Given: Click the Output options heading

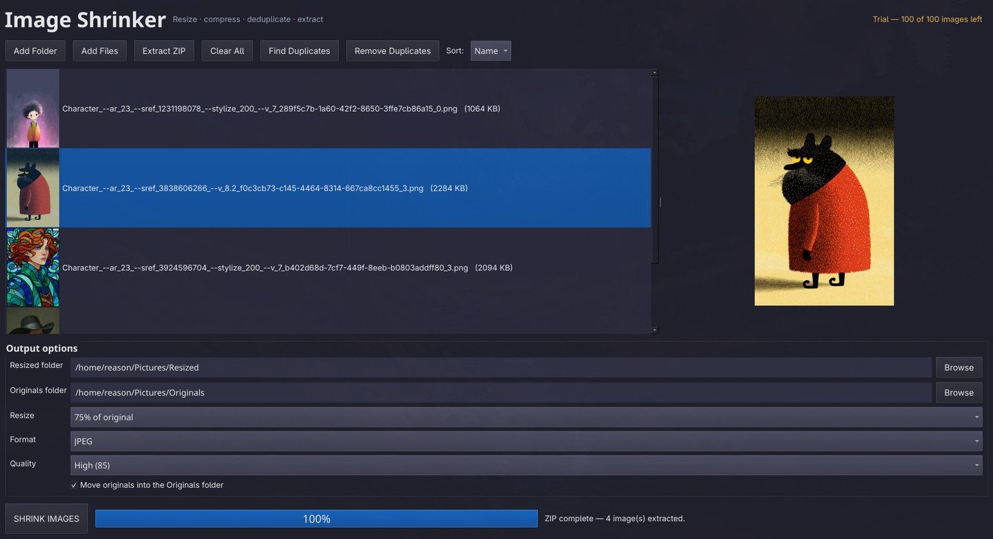Looking at the screenshot, I should [42, 348].
